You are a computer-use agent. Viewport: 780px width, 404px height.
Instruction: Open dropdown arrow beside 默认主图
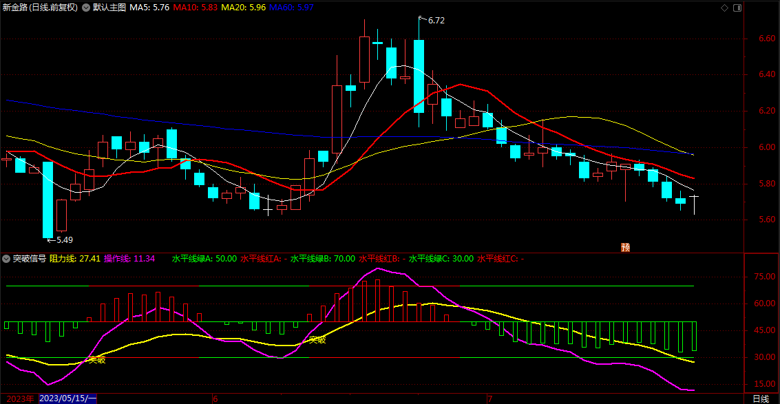[x=86, y=8]
